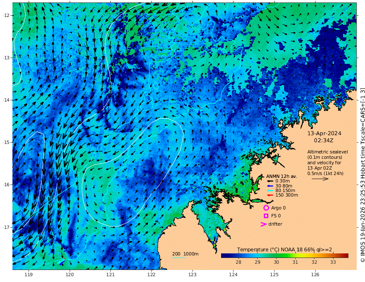365x282 pixels.
Task: Click the red 150-300m arrow legend symbol
Action: [270, 195]
